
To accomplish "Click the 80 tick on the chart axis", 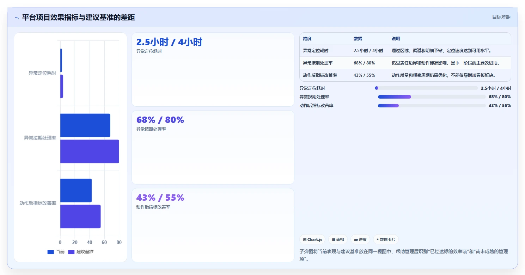I will 119,242.
